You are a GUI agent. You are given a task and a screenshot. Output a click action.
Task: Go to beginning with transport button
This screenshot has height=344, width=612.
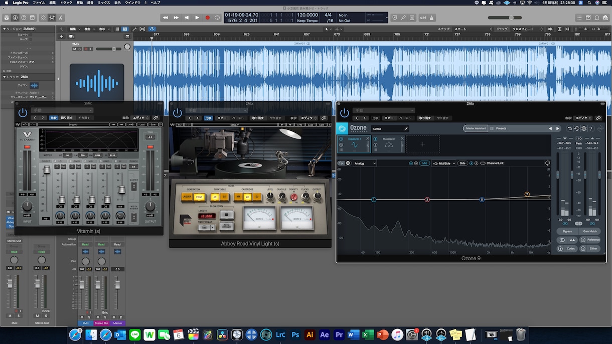(x=187, y=18)
